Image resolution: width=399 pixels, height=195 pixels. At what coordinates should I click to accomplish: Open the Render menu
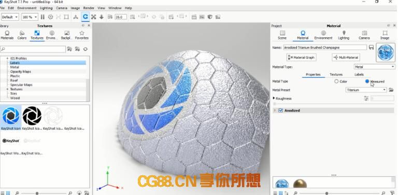[x=89, y=8]
